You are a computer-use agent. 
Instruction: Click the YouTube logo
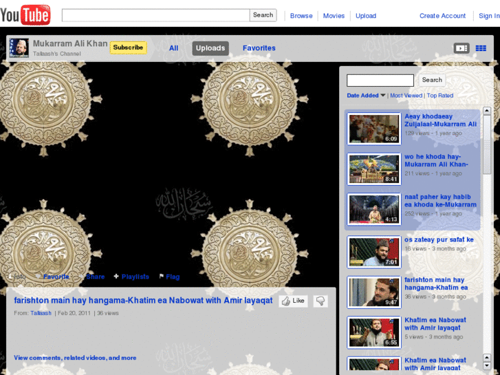(x=25, y=14)
